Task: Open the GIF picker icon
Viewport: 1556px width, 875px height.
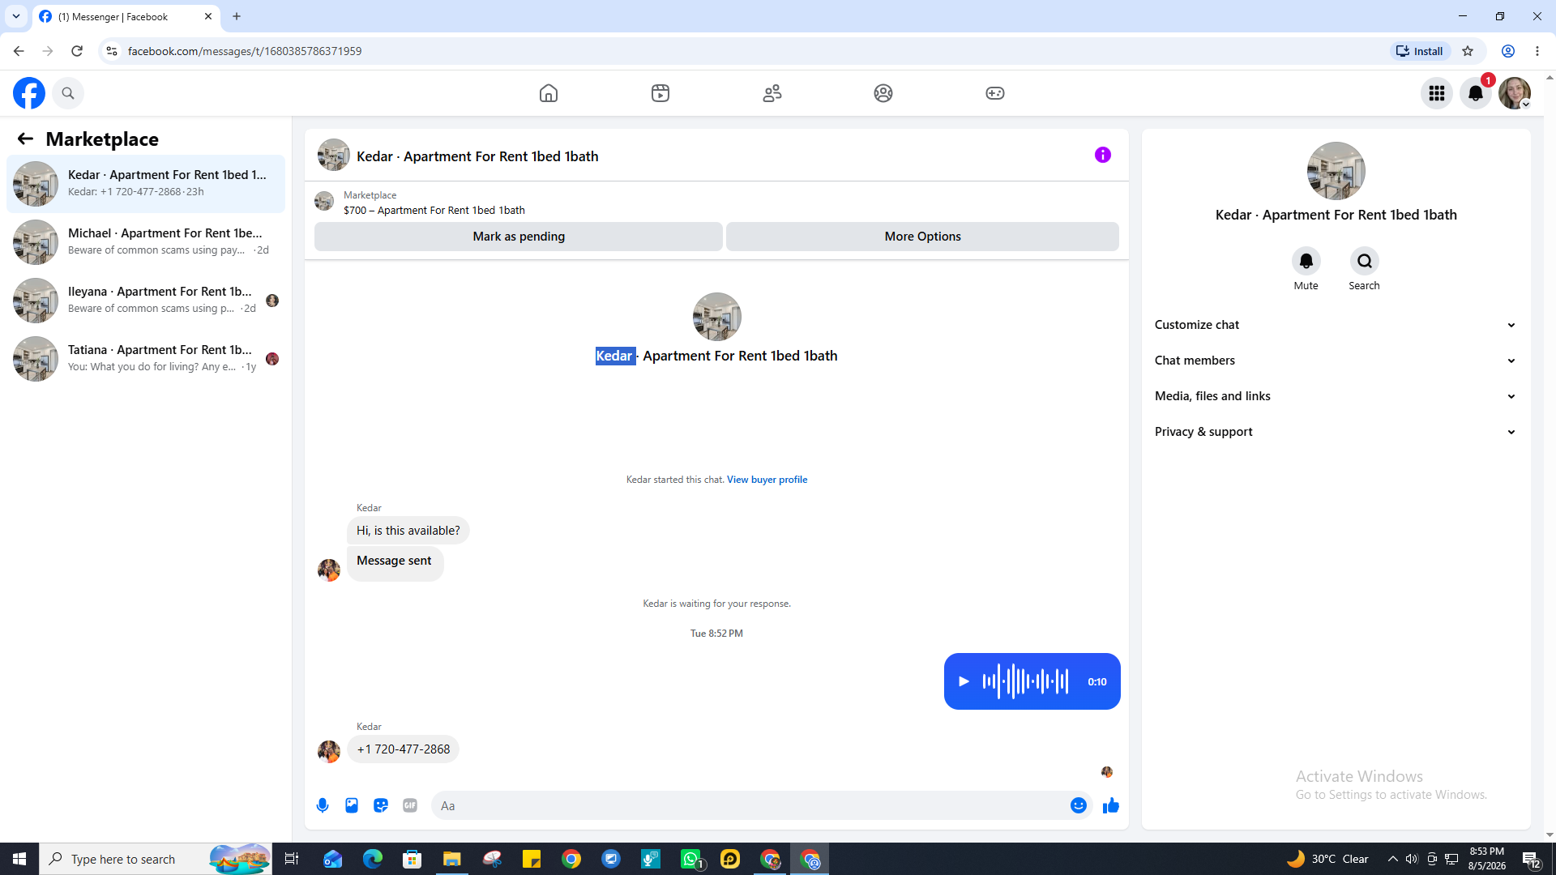Action: pos(410,805)
